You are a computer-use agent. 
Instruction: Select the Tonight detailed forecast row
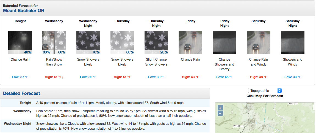(x=105, y=103)
